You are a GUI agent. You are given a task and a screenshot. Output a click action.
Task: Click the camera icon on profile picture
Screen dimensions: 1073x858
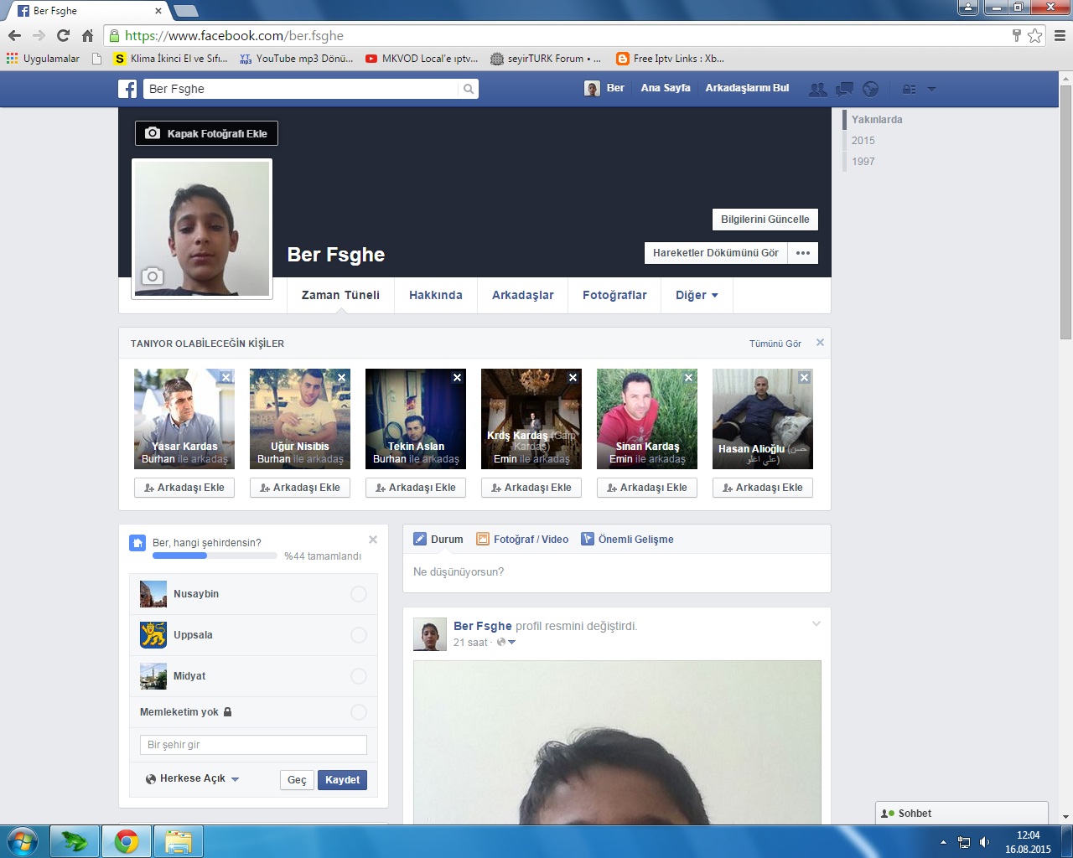[x=152, y=277]
